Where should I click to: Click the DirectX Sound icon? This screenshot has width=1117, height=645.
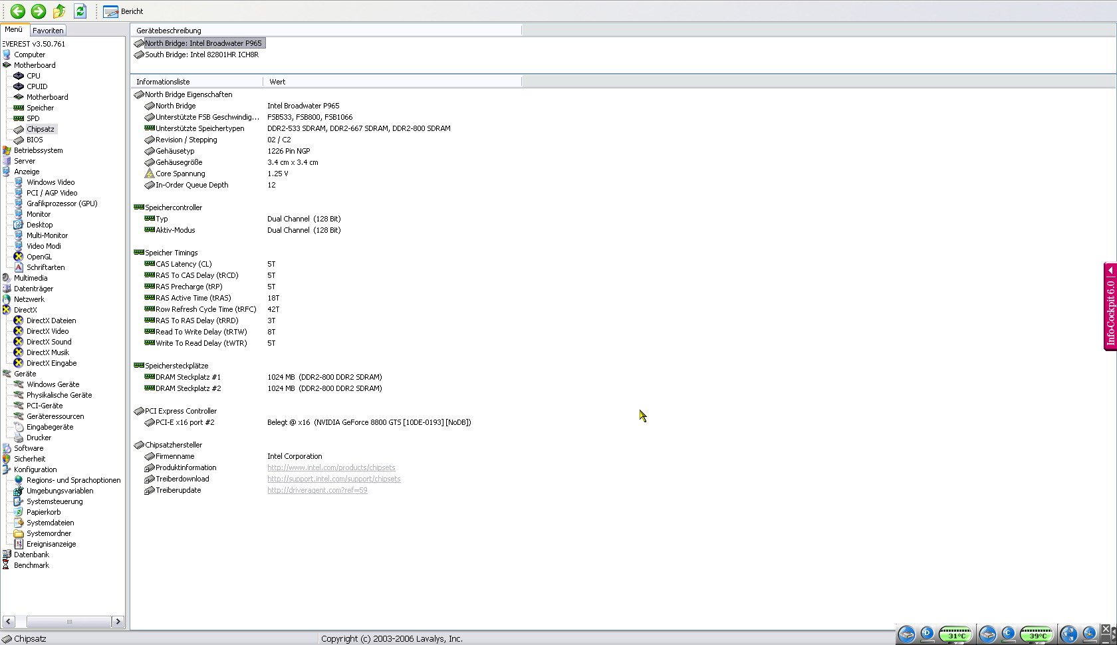pyautogui.click(x=19, y=342)
